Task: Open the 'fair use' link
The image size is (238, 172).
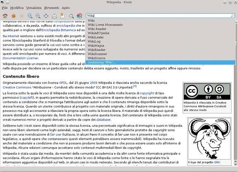Action: point(56,134)
